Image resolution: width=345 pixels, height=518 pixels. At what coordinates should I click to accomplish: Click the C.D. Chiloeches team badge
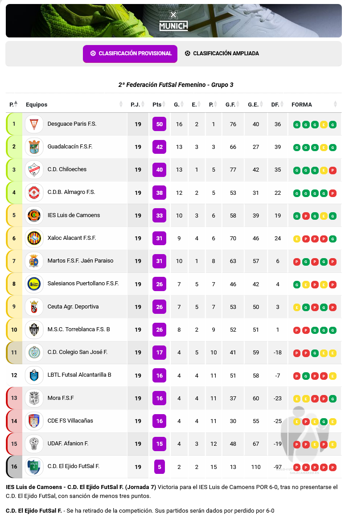34,170
